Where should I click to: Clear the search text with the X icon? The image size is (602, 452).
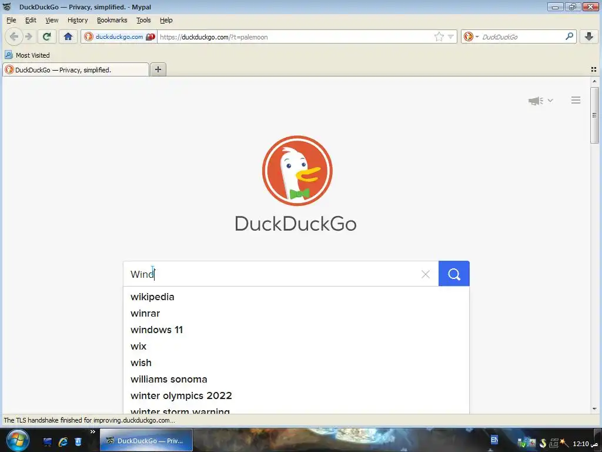(x=426, y=274)
